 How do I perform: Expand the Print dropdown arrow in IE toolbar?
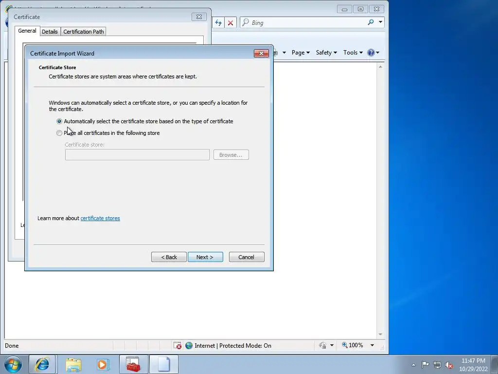[284, 53]
